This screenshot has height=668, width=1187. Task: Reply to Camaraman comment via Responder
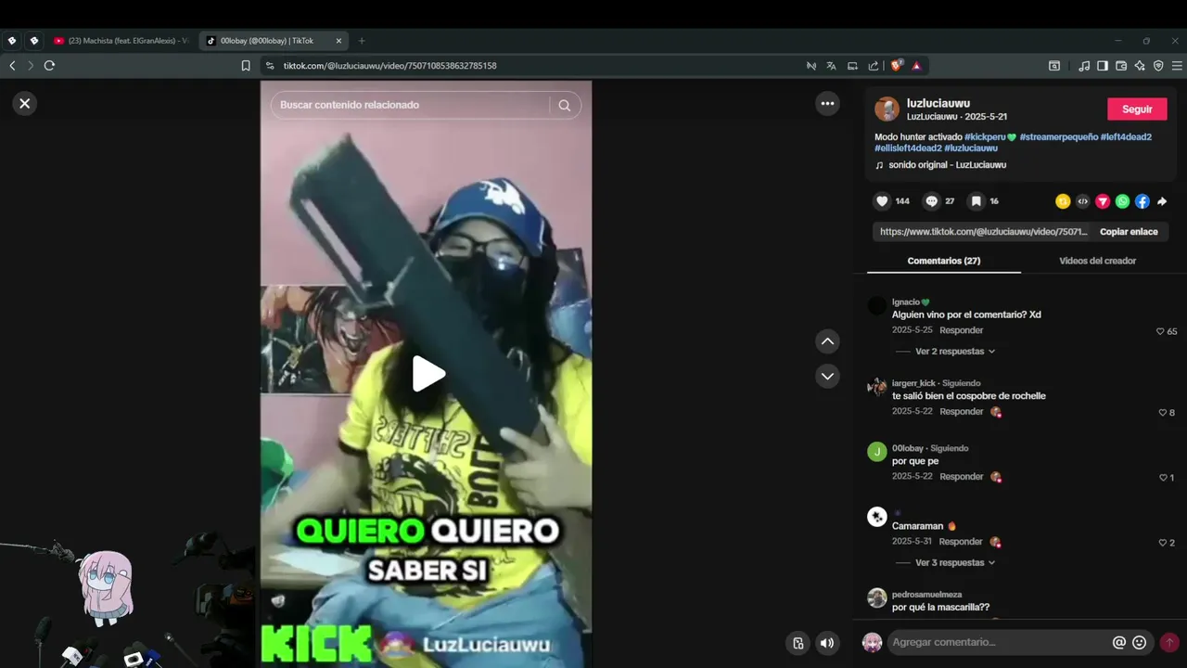[x=961, y=542]
